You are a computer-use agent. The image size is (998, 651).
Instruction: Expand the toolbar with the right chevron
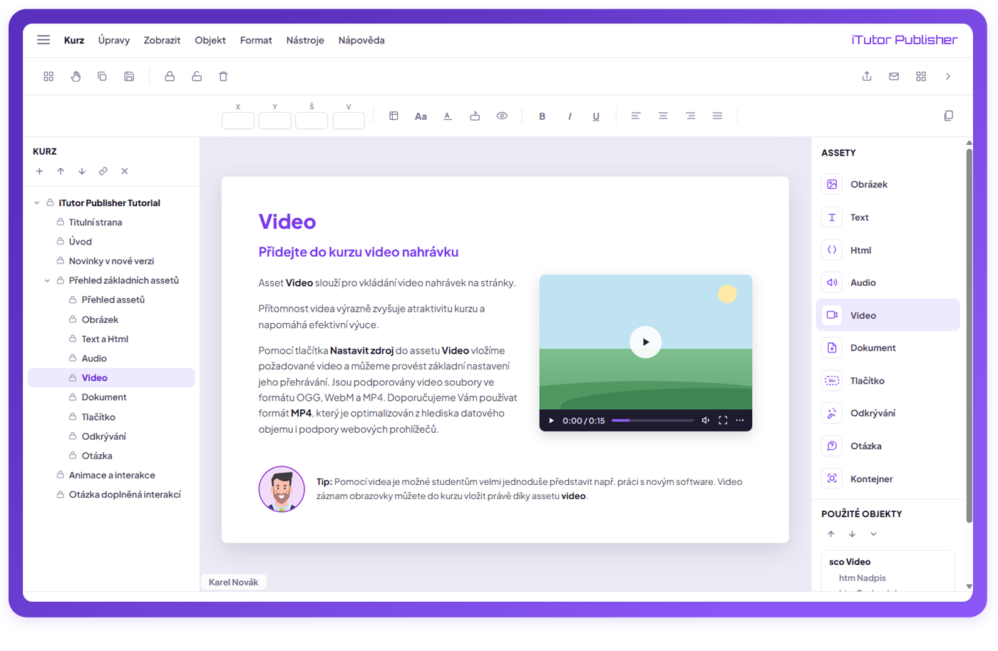tap(948, 76)
